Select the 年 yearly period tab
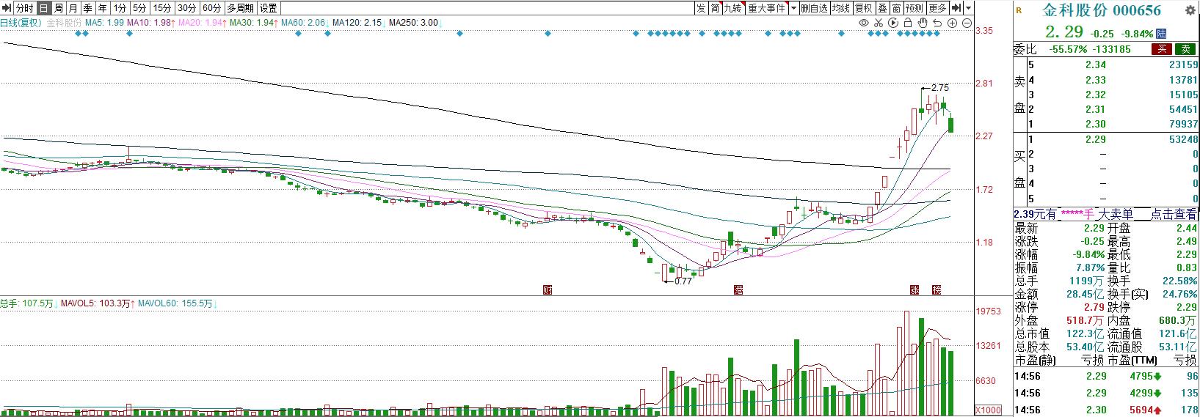The height and width of the screenshot is (417, 1200). pos(103,8)
